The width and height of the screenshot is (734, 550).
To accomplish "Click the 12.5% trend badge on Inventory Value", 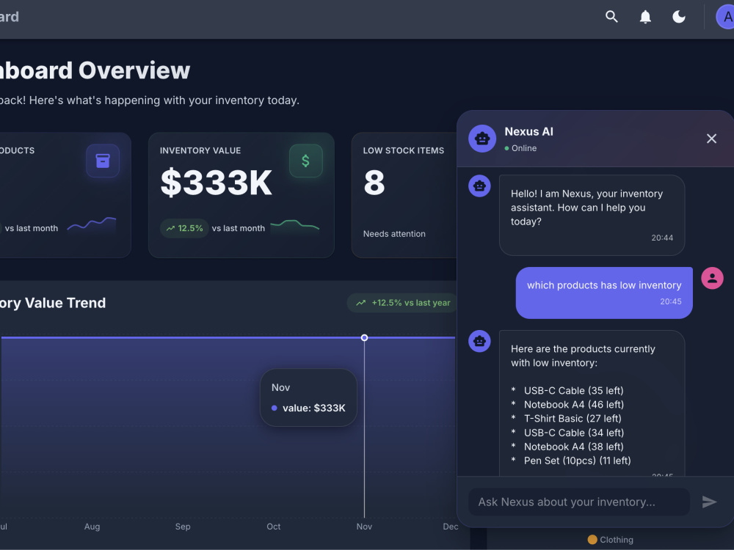I will [184, 228].
